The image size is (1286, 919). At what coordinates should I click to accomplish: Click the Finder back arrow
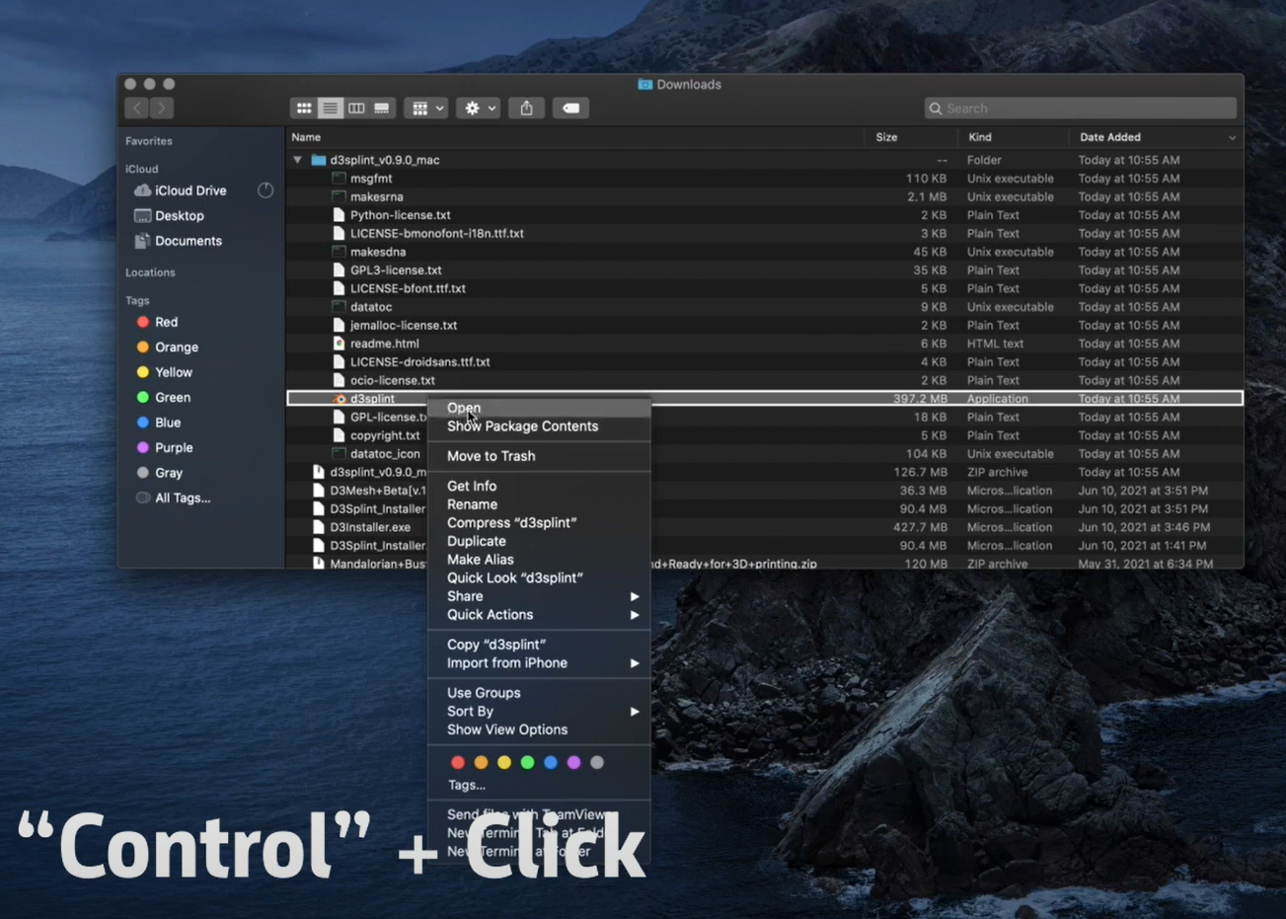point(137,109)
